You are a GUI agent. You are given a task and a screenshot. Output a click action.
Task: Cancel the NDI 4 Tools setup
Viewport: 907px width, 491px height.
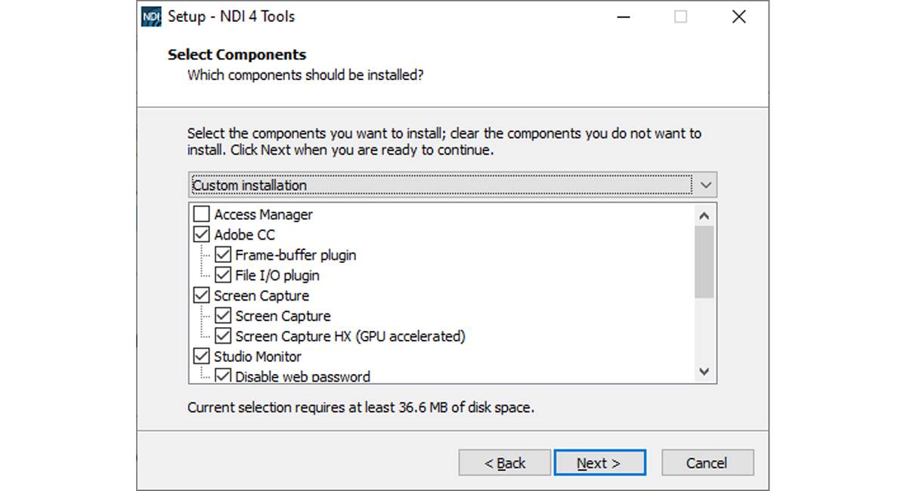click(x=707, y=463)
